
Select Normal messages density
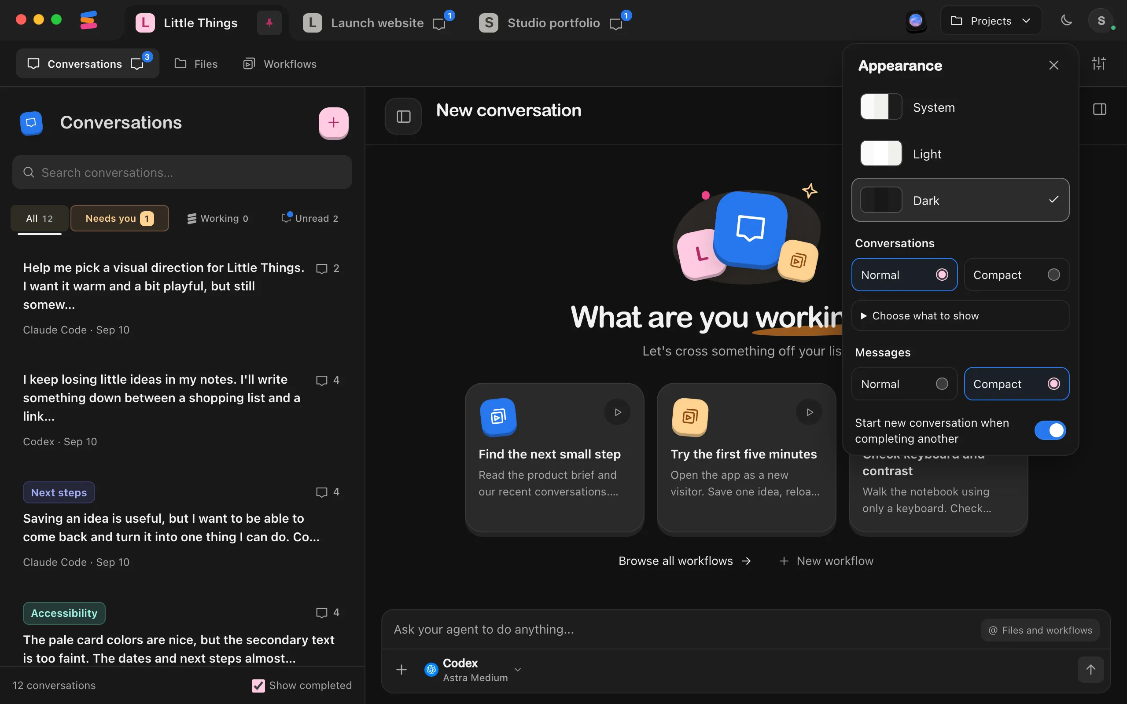(904, 384)
